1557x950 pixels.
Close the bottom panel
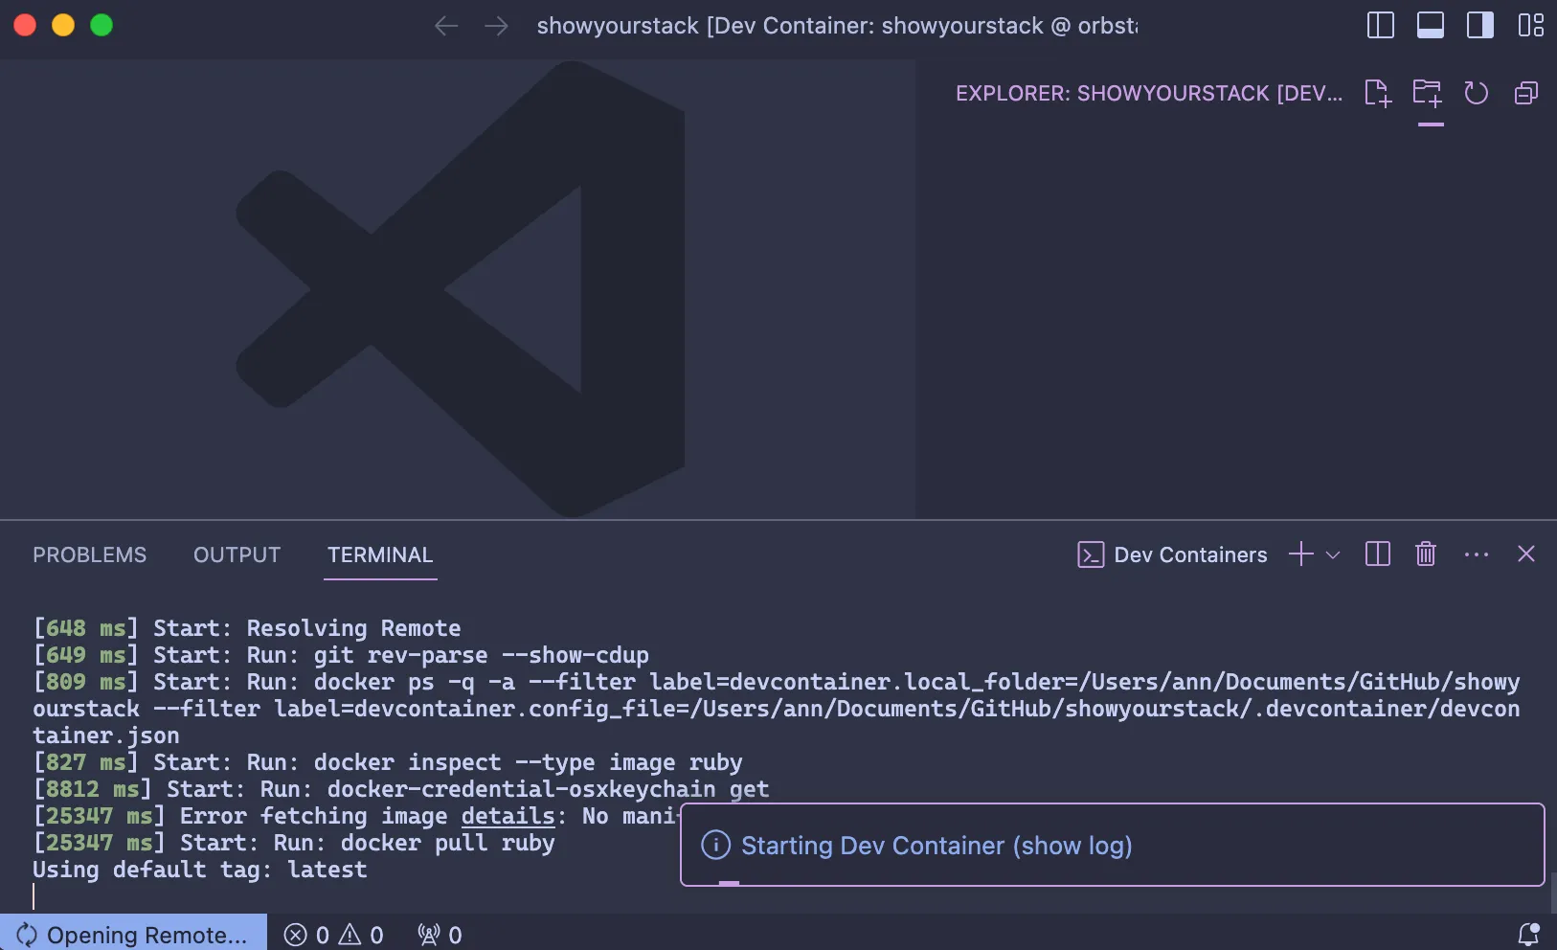point(1526,554)
